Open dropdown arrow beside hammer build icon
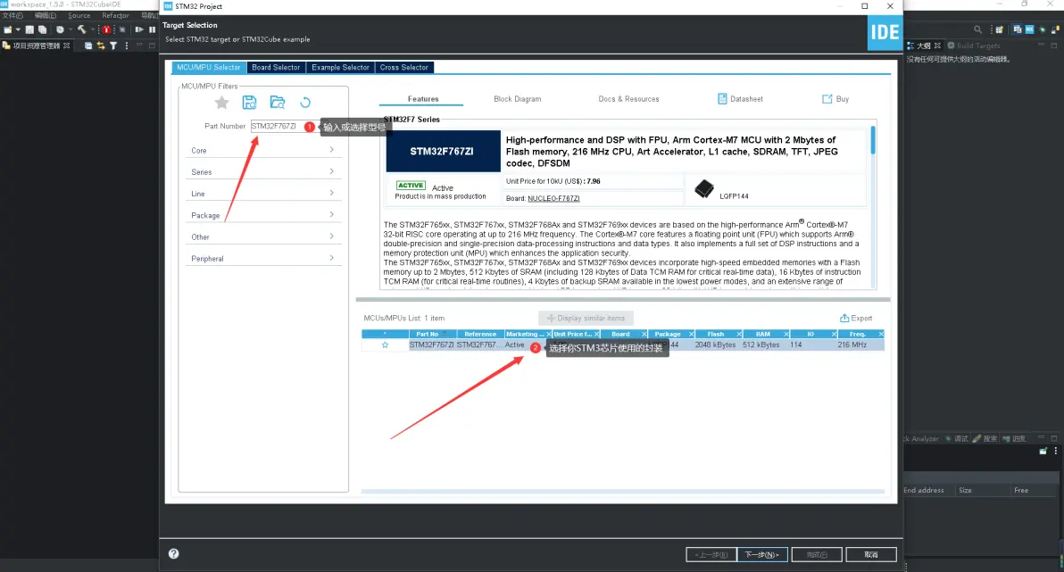Image resolution: width=1064 pixels, height=572 pixels. click(92, 29)
